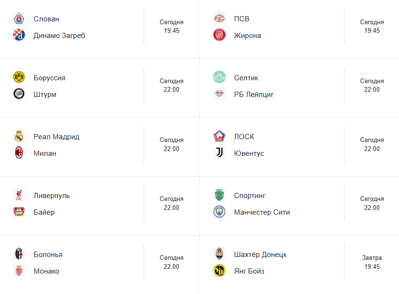Click the Шахтёр match time Завтра 19:45
The height and width of the screenshot is (294, 399).
[372, 262]
